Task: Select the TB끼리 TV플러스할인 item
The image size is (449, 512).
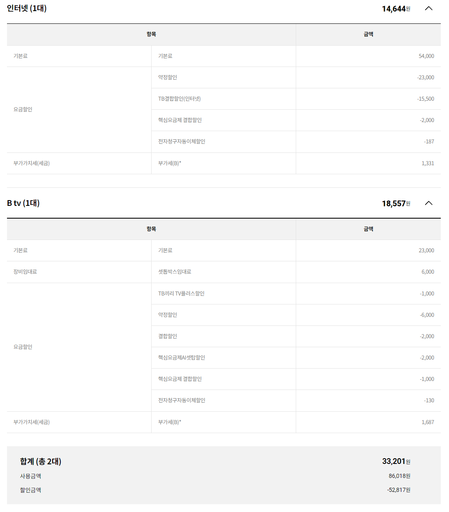Action: click(x=181, y=293)
